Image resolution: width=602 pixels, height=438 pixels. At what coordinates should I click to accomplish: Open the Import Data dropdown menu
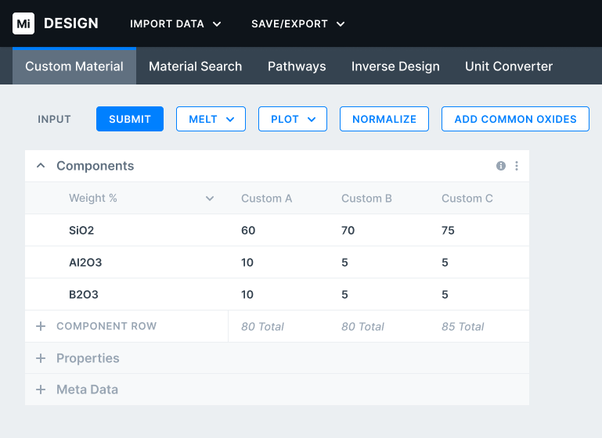coord(175,23)
